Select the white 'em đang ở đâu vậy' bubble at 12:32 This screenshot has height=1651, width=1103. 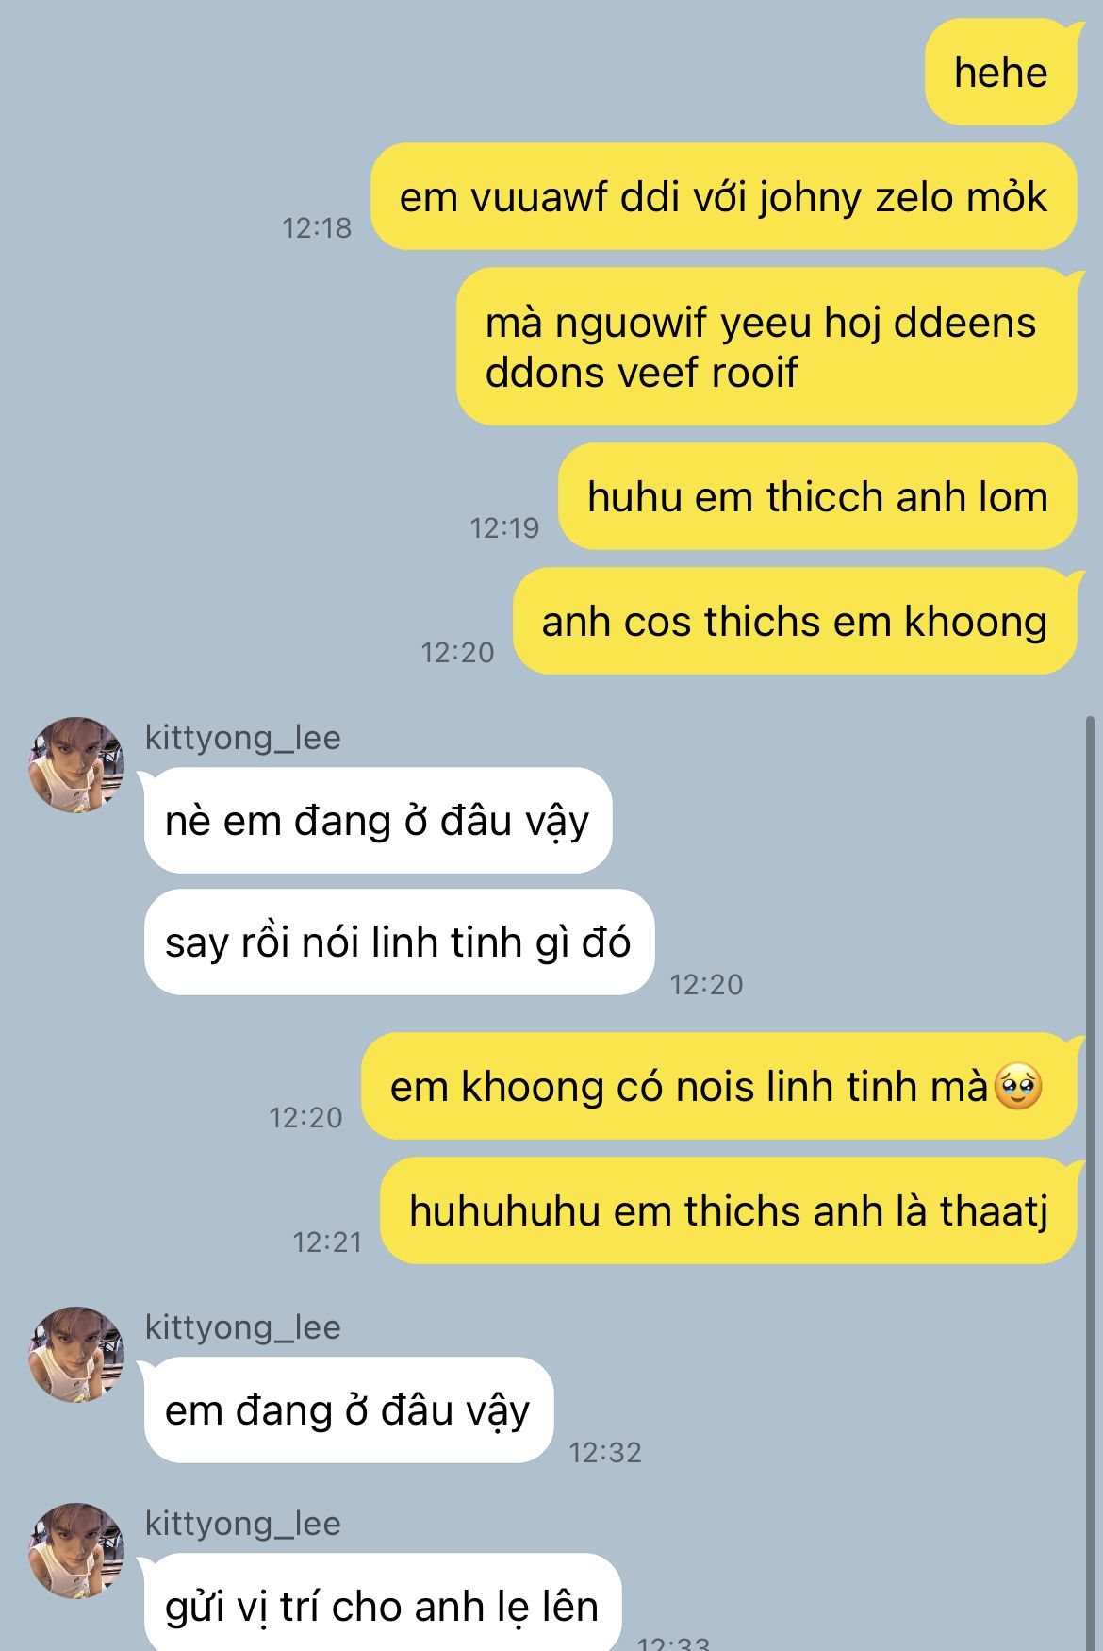tap(347, 1410)
